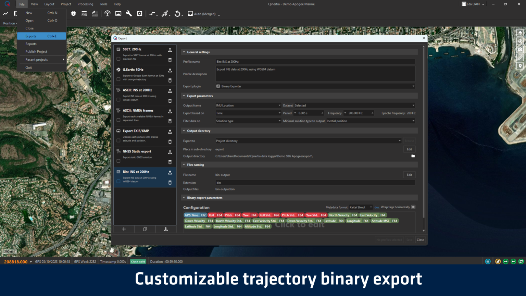Click the picture icon in the toolbar

[118, 14]
